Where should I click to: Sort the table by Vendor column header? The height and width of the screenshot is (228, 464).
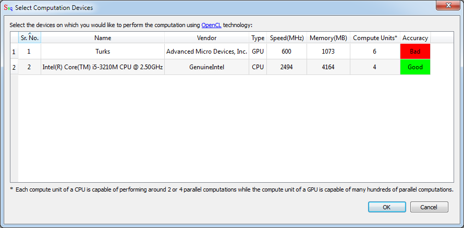tap(206, 38)
